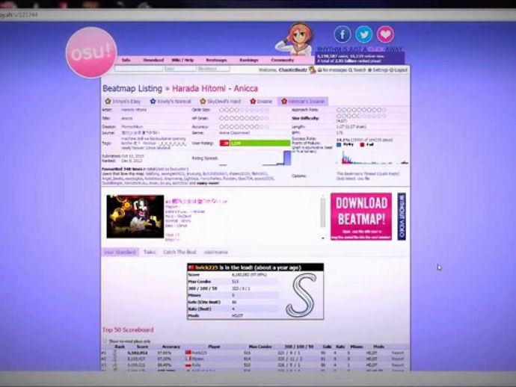Click the red-haired mascot character image
Image resolution: width=516 pixels, height=387 pixels.
click(x=295, y=39)
